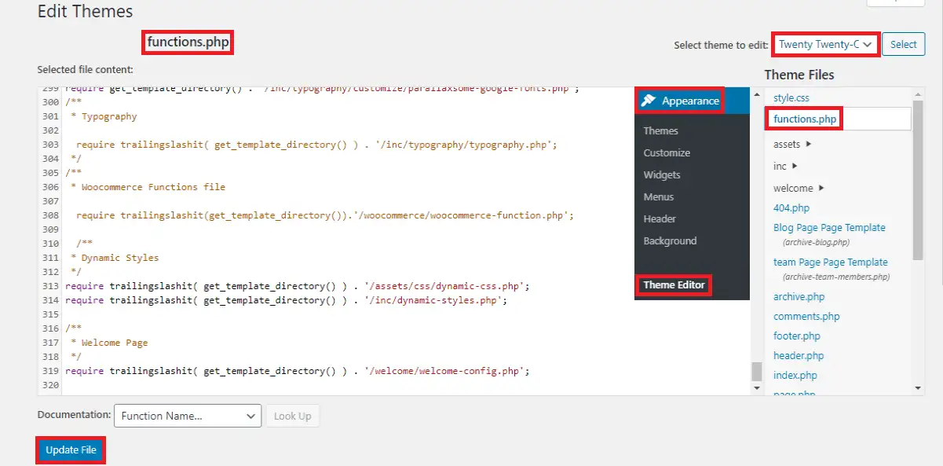Screen dimensions: 943x466
Task: Click the Select theme button
Action: click(x=904, y=45)
